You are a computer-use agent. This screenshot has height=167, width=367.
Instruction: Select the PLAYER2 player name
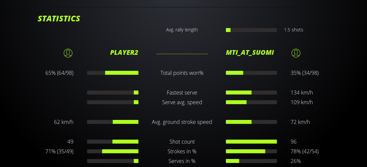pyautogui.click(x=124, y=52)
